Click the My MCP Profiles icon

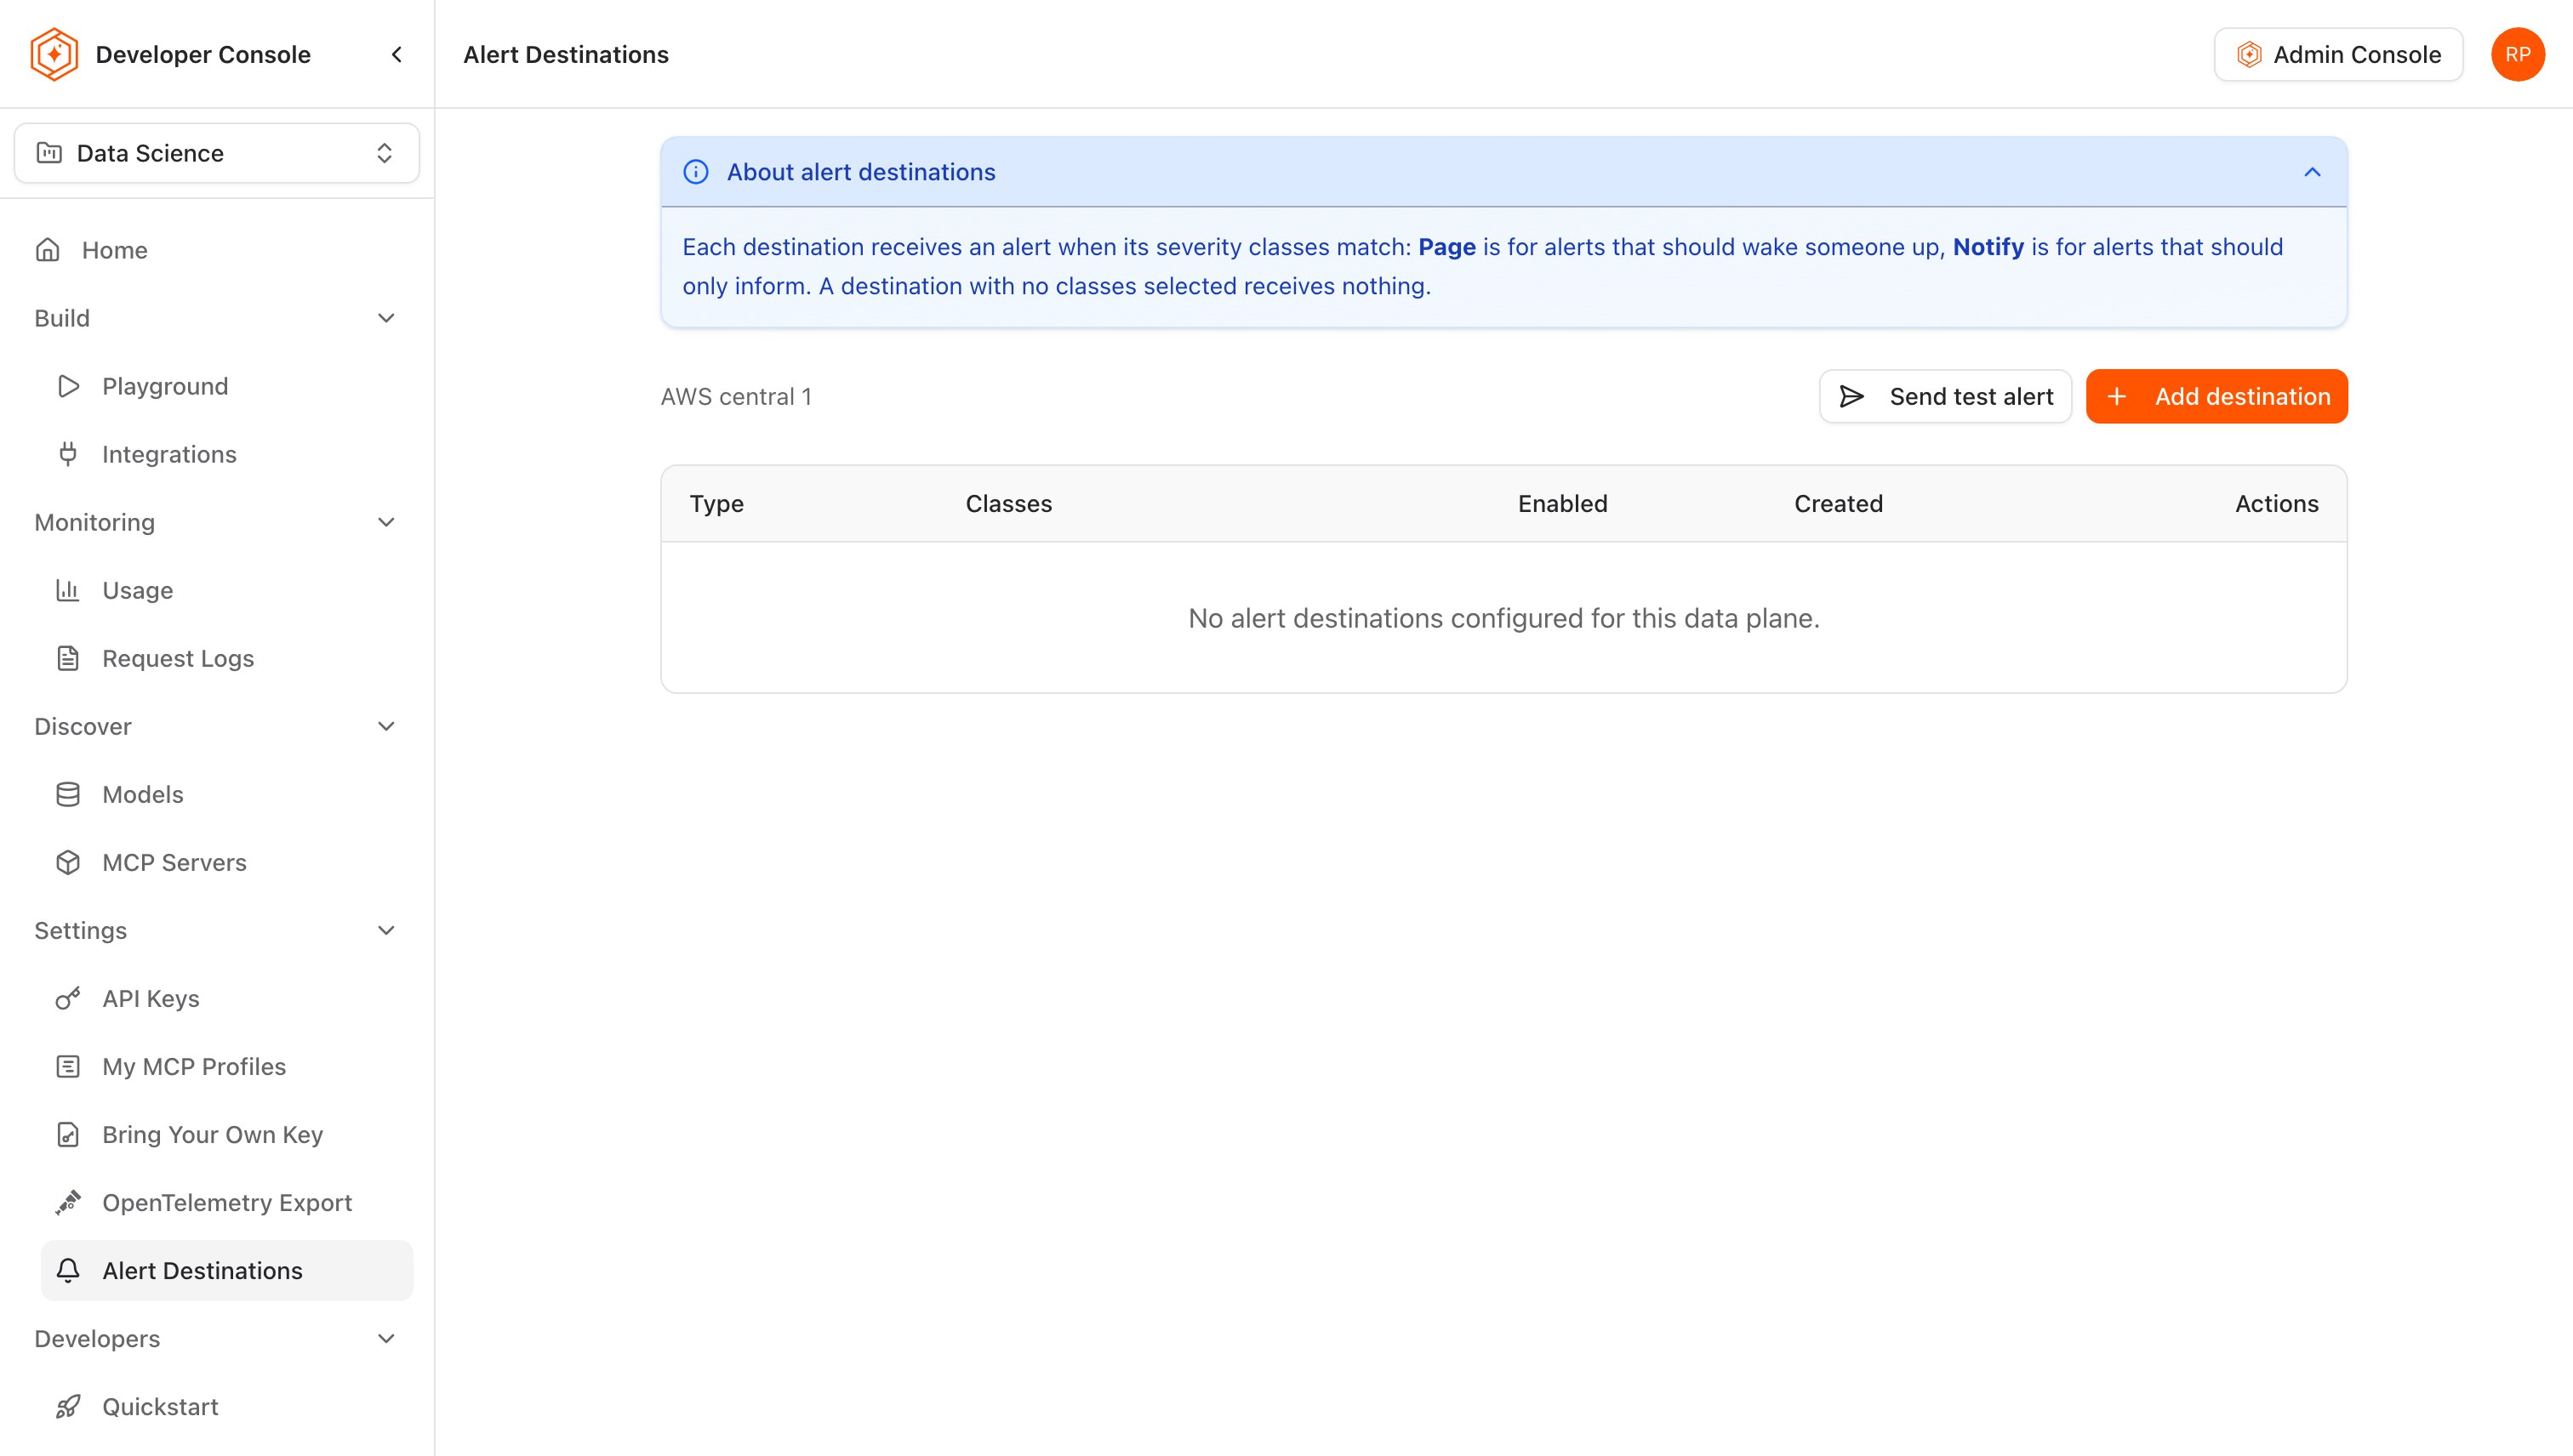click(x=68, y=1066)
